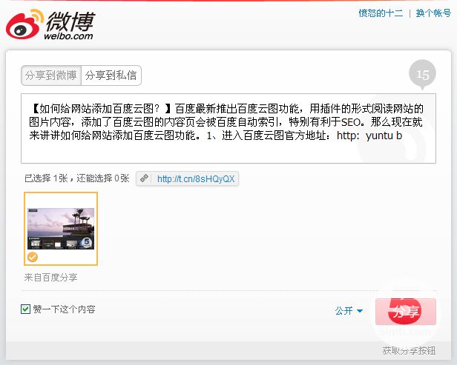Click the red 分享 button
Screen dimensions: 457x365
pos(406,312)
